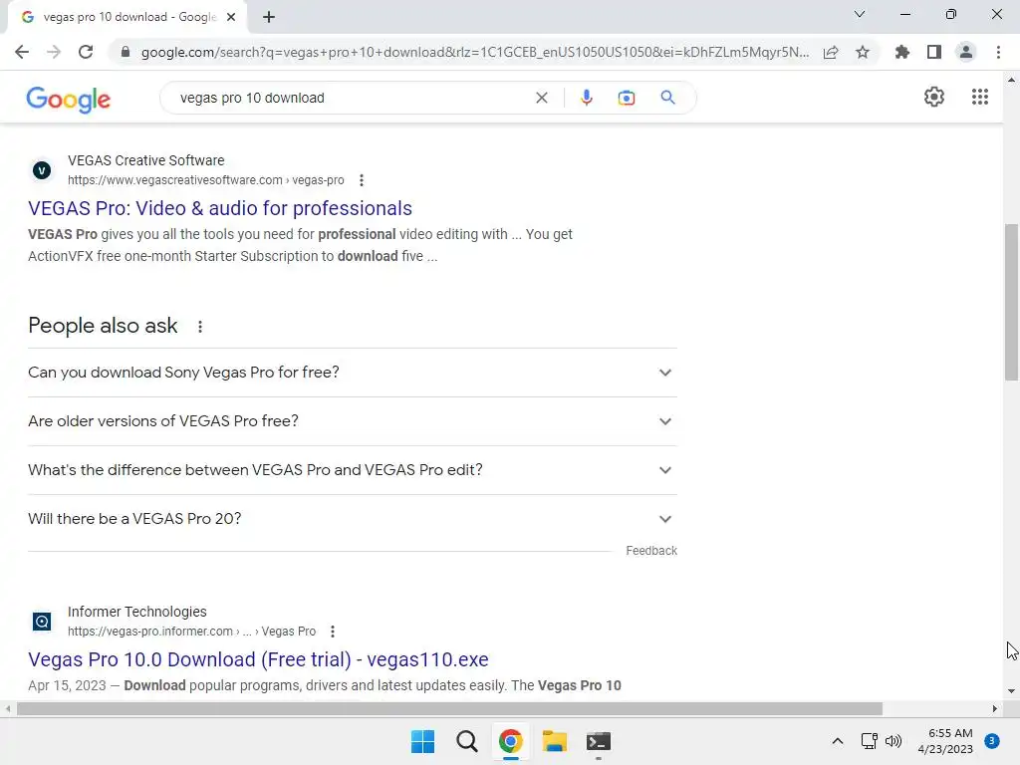Show hidden system tray icons
Image resolution: width=1020 pixels, height=765 pixels.
point(837,741)
